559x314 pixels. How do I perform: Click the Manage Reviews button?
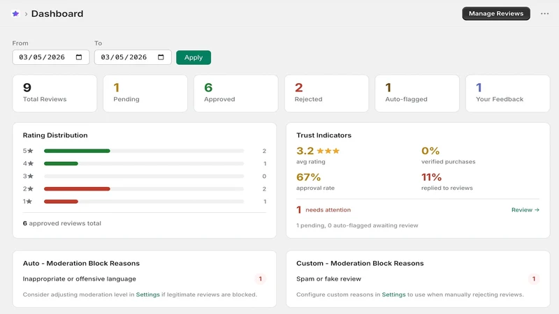pos(496,13)
